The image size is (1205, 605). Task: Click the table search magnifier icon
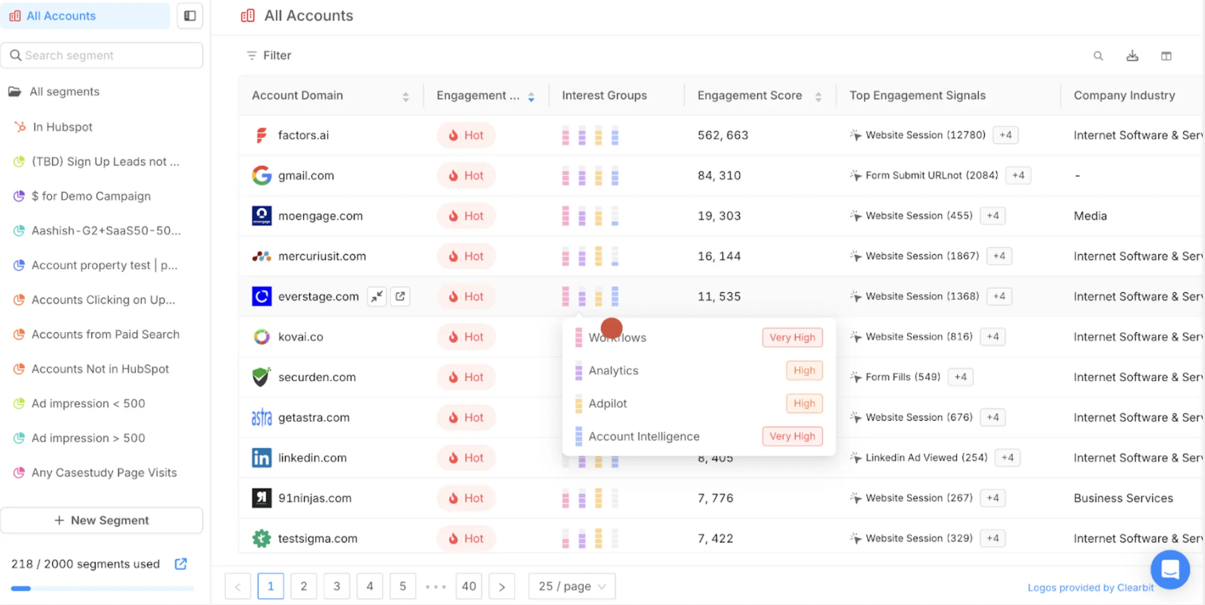[x=1098, y=56]
